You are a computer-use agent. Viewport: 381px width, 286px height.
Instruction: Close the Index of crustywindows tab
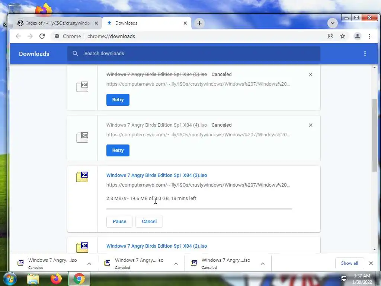tap(96, 23)
